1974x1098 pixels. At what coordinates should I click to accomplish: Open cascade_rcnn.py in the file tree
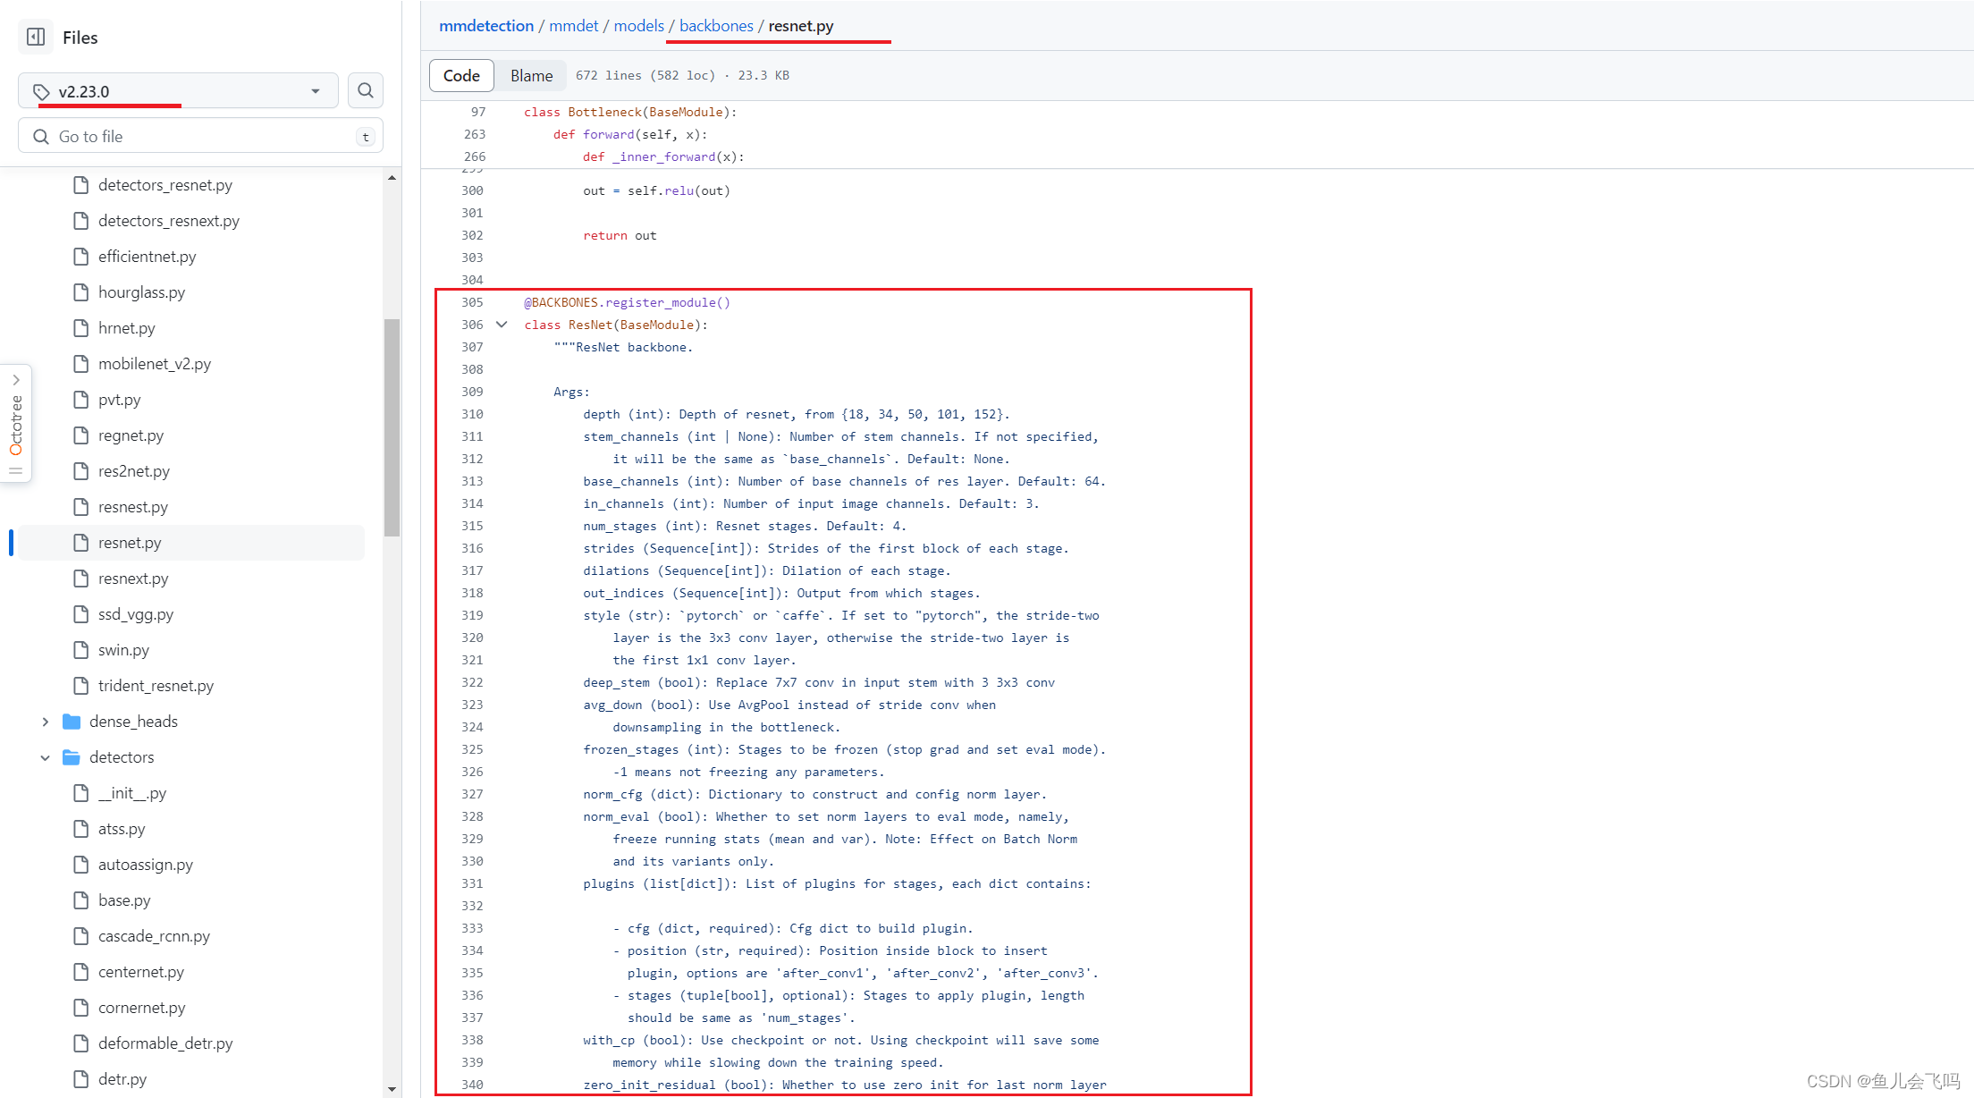154,936
